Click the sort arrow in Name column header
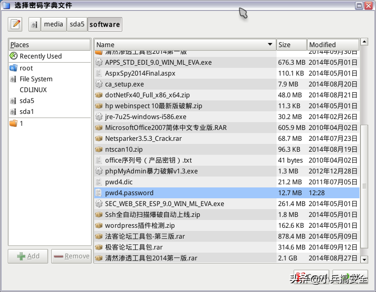The image size is (376, 292). click(x=270, y=45)
